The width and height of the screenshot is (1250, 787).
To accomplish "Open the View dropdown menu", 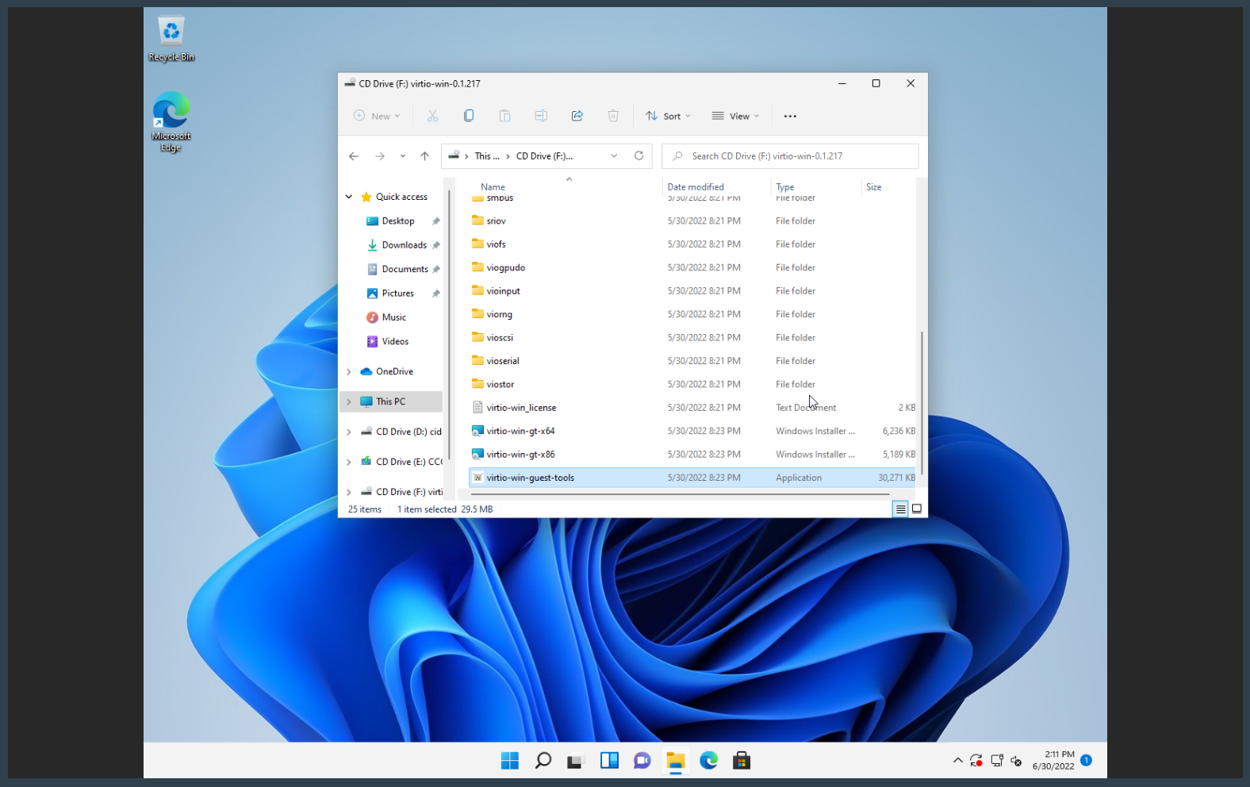I will 735,116.
